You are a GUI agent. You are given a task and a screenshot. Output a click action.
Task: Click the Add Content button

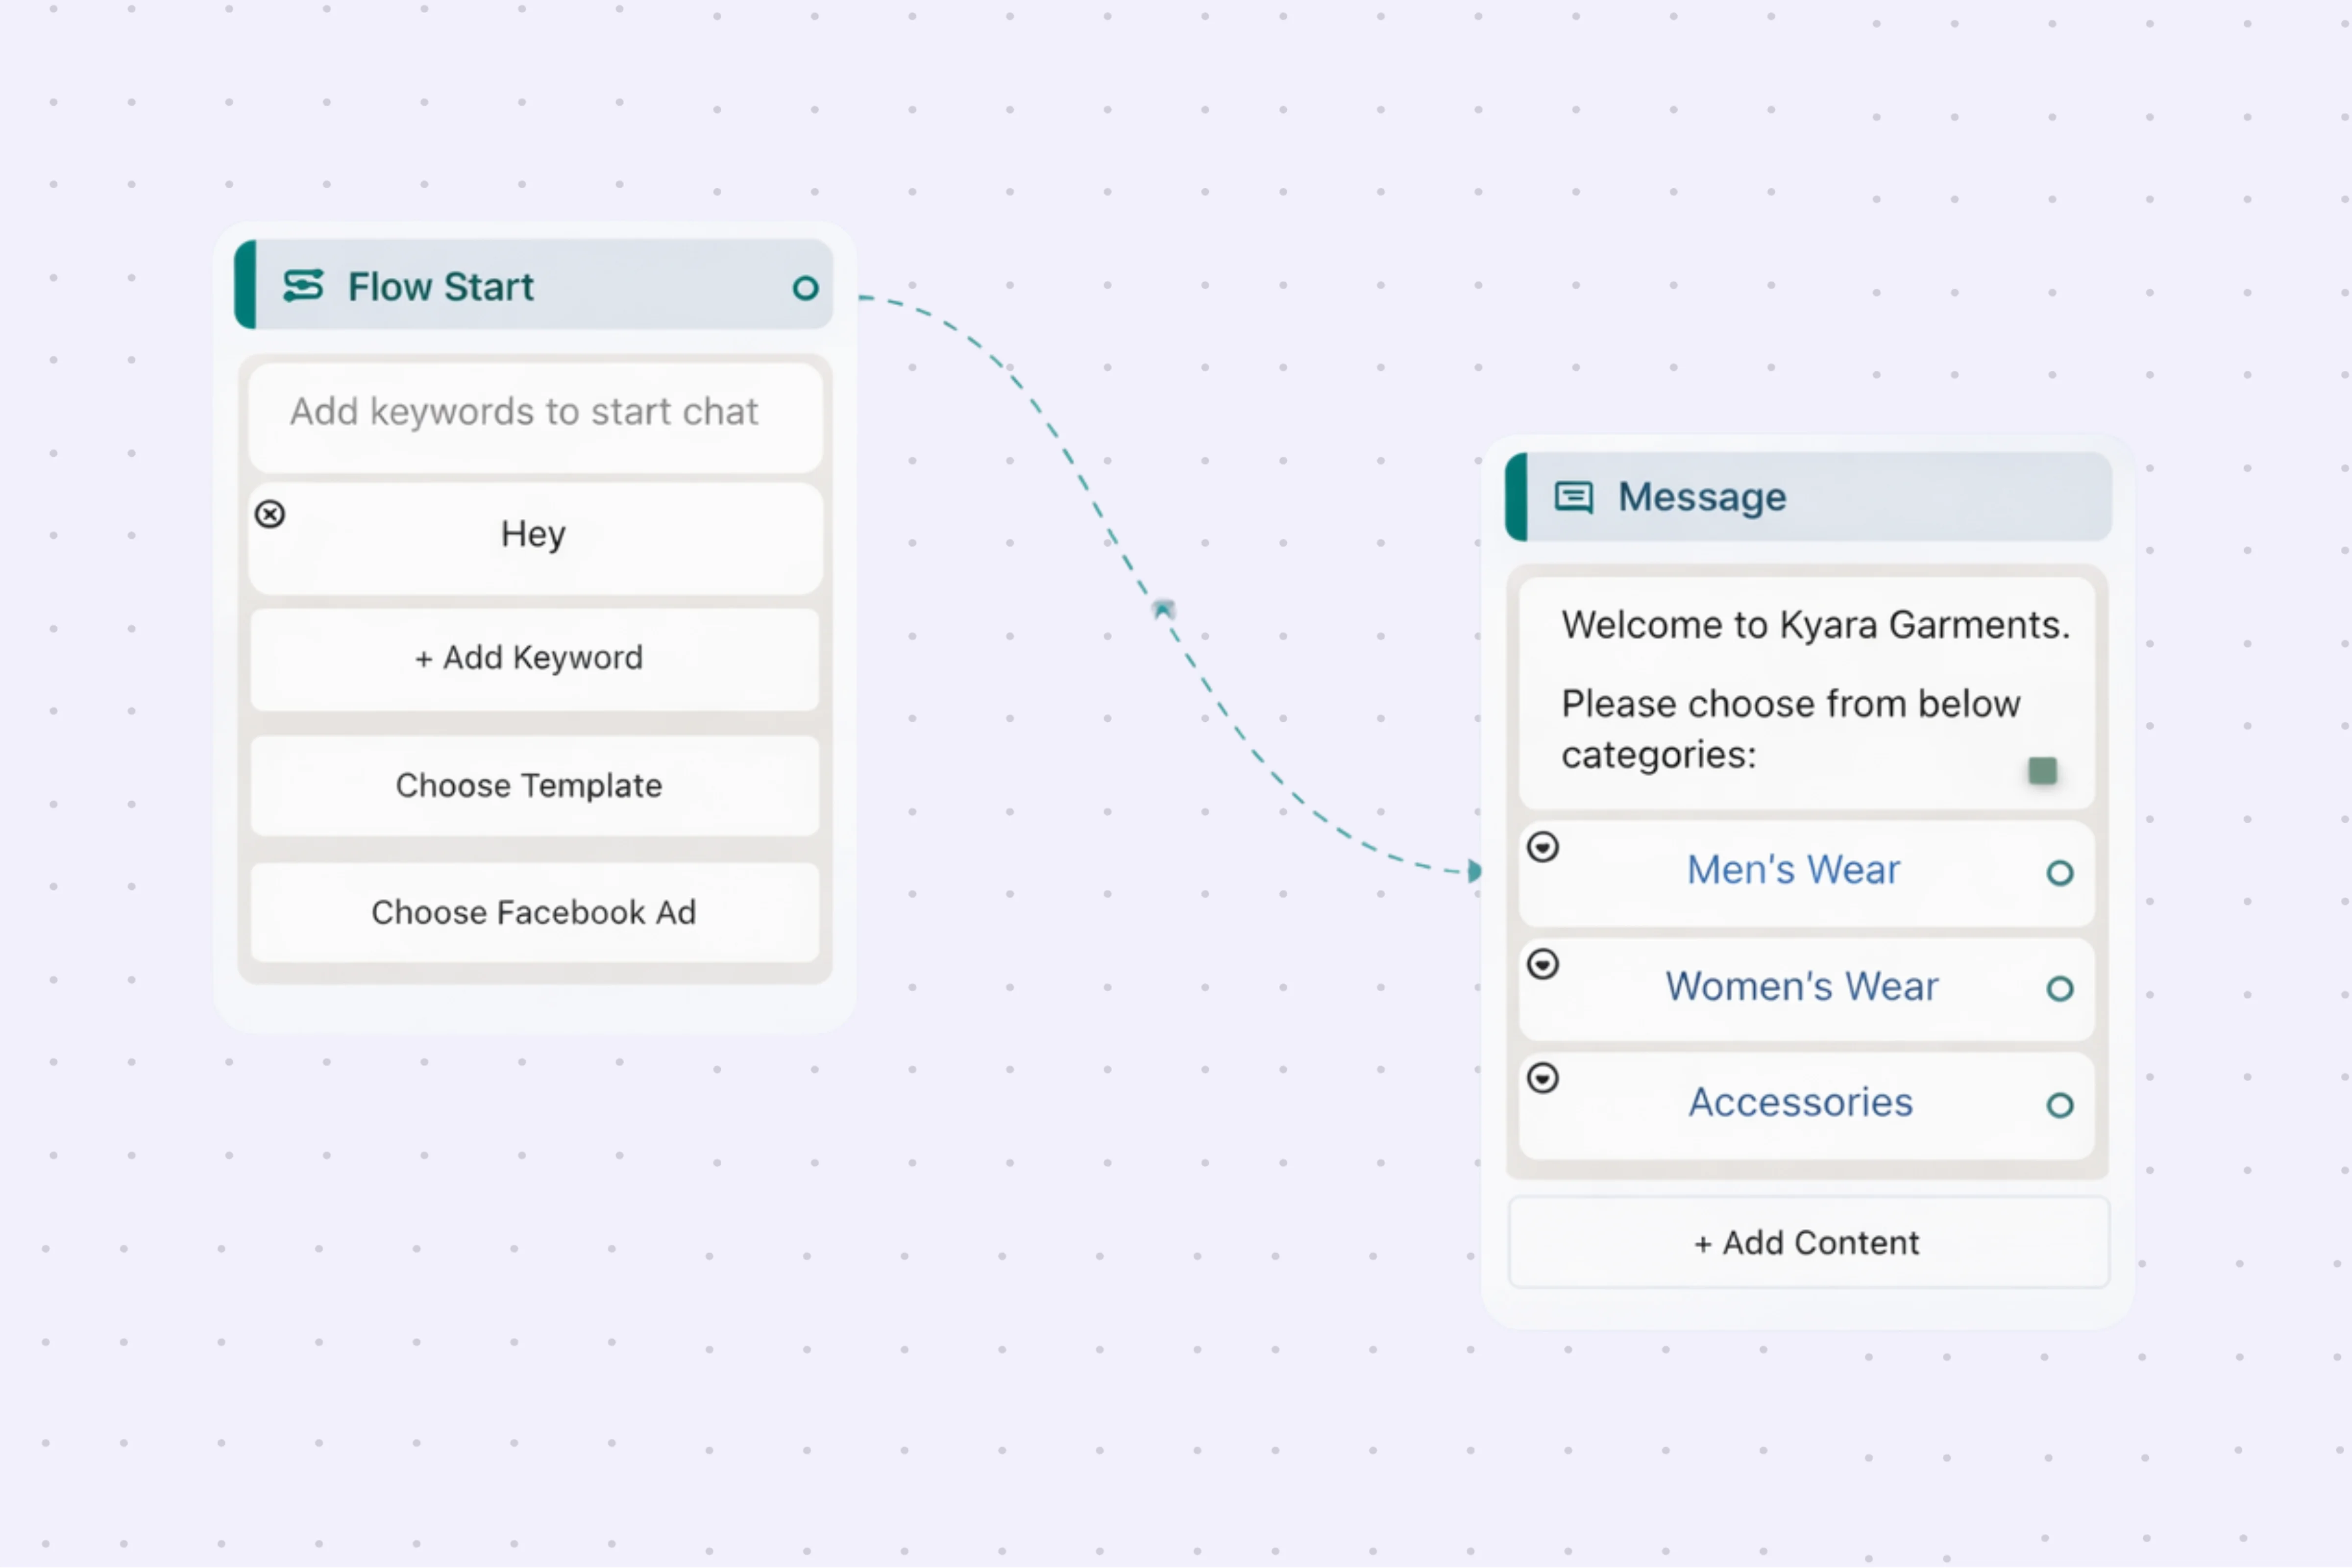1807,1243
